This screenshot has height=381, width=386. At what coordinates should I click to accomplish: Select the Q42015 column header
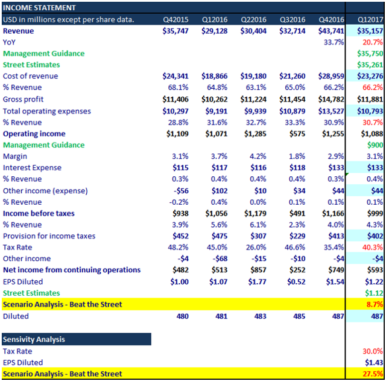pos(176,19)
